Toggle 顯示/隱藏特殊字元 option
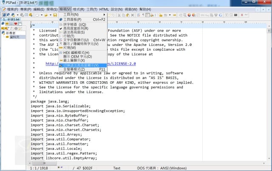Viewport: 272px width, 171px height. pos(79,44)
